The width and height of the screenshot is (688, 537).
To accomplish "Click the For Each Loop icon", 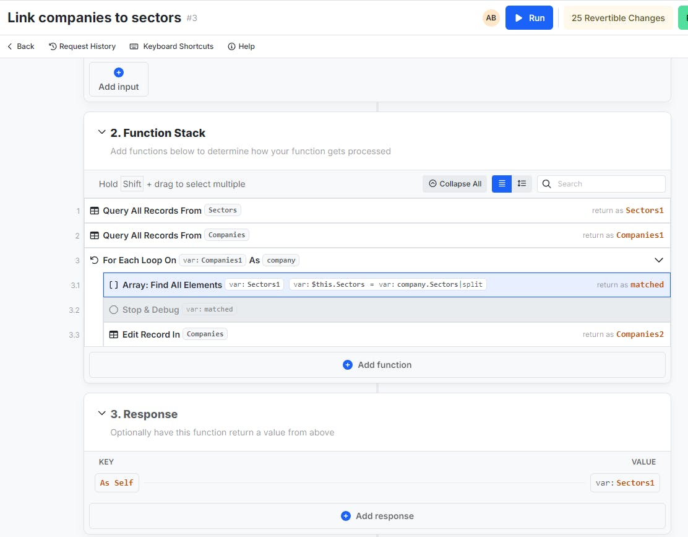I will pyautogui.click(x=95, y=260).
